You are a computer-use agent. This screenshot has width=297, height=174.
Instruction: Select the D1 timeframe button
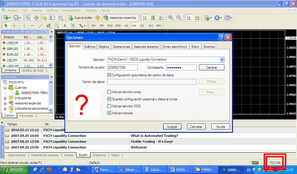(143, 25)
